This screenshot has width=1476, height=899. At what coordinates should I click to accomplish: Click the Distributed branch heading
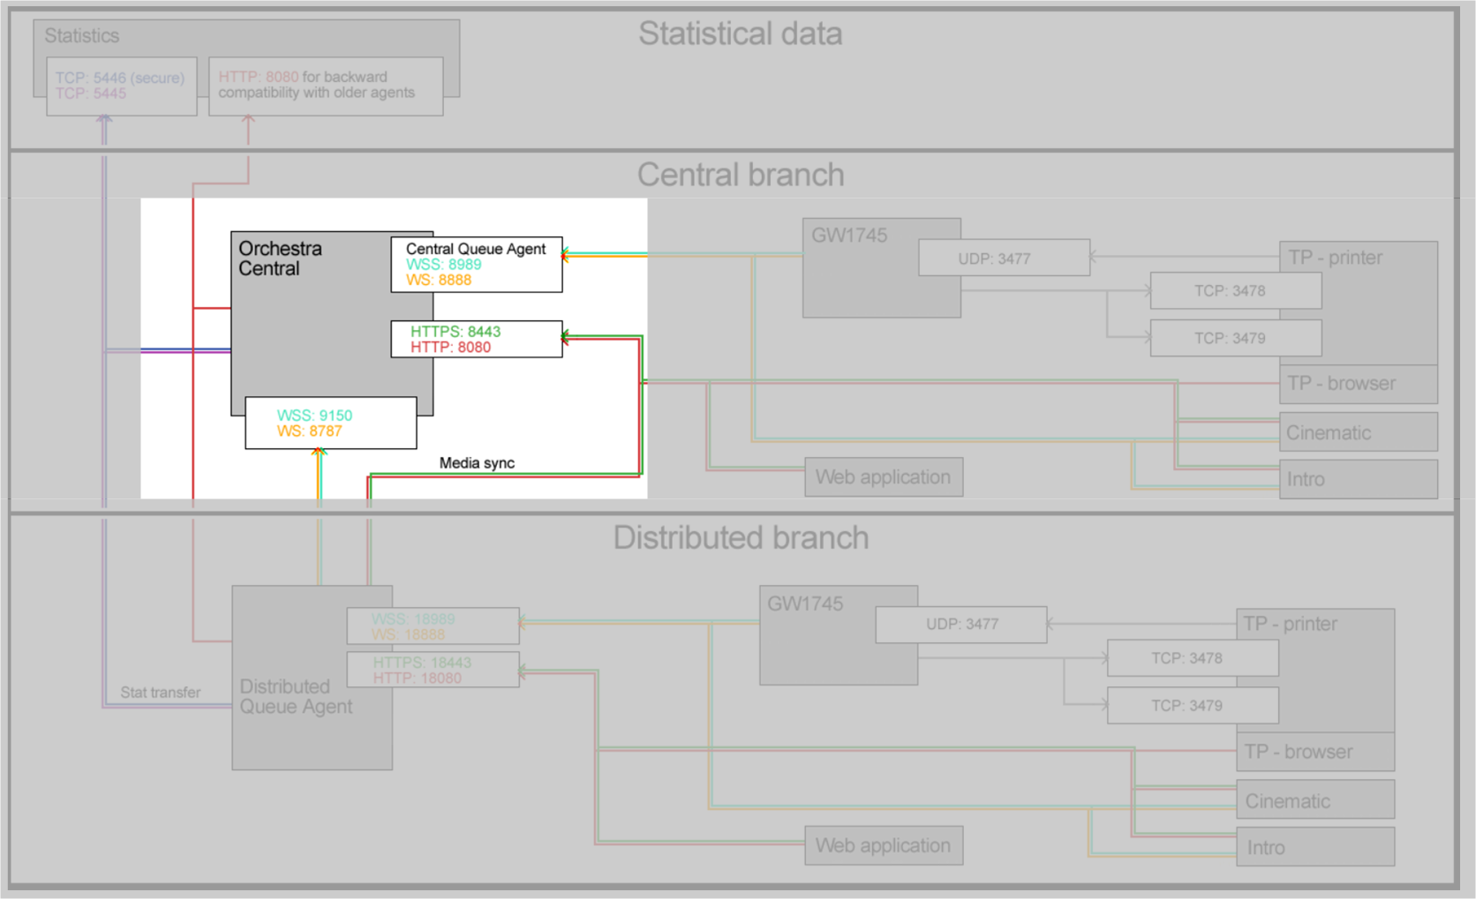click(740, 538)
